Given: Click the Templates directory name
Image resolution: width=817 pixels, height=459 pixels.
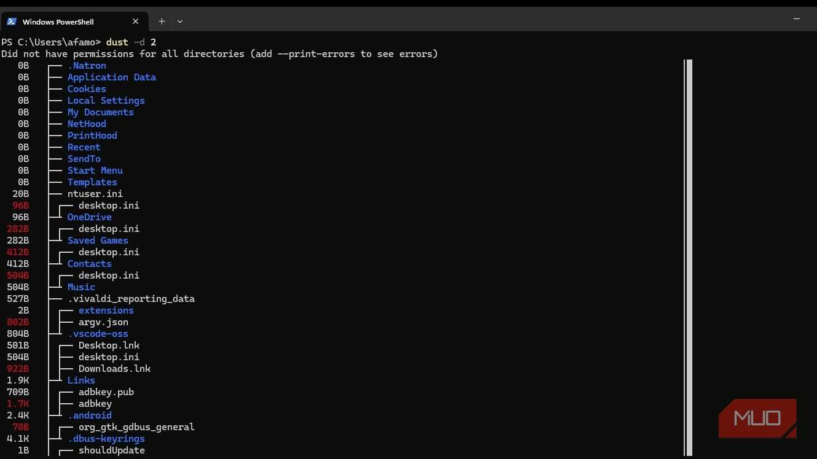Looking at the screenshot, I should pos(92,182).
